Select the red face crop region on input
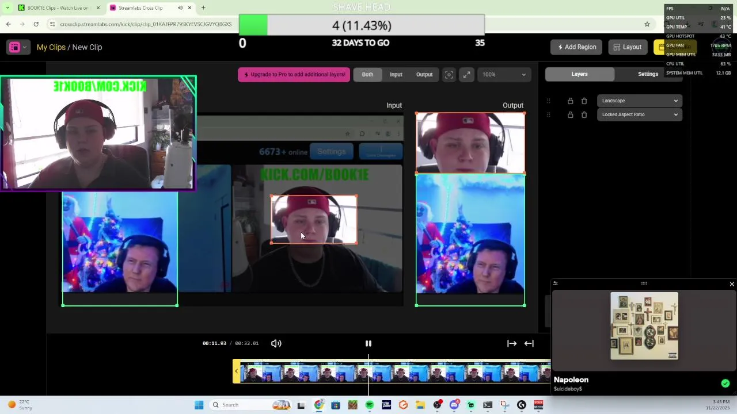Viewport: 737px width, 414px height. (x=314, y=220)
